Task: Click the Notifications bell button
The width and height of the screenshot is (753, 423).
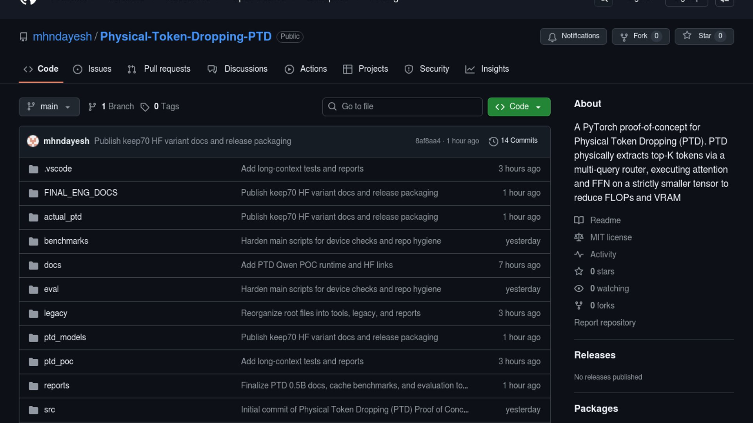Action: pyautogui.click(x=573, y=36)
